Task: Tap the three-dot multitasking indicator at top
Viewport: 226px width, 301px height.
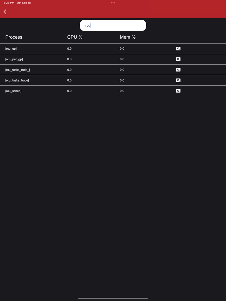Action: 113,3
